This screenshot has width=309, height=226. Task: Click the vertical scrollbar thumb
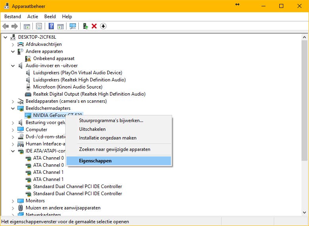pyautogui.click(x=304, y=101)
